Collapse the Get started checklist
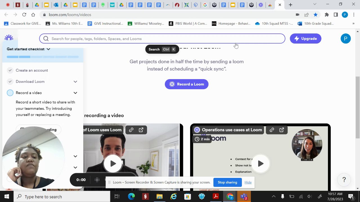 pos(48,49)
